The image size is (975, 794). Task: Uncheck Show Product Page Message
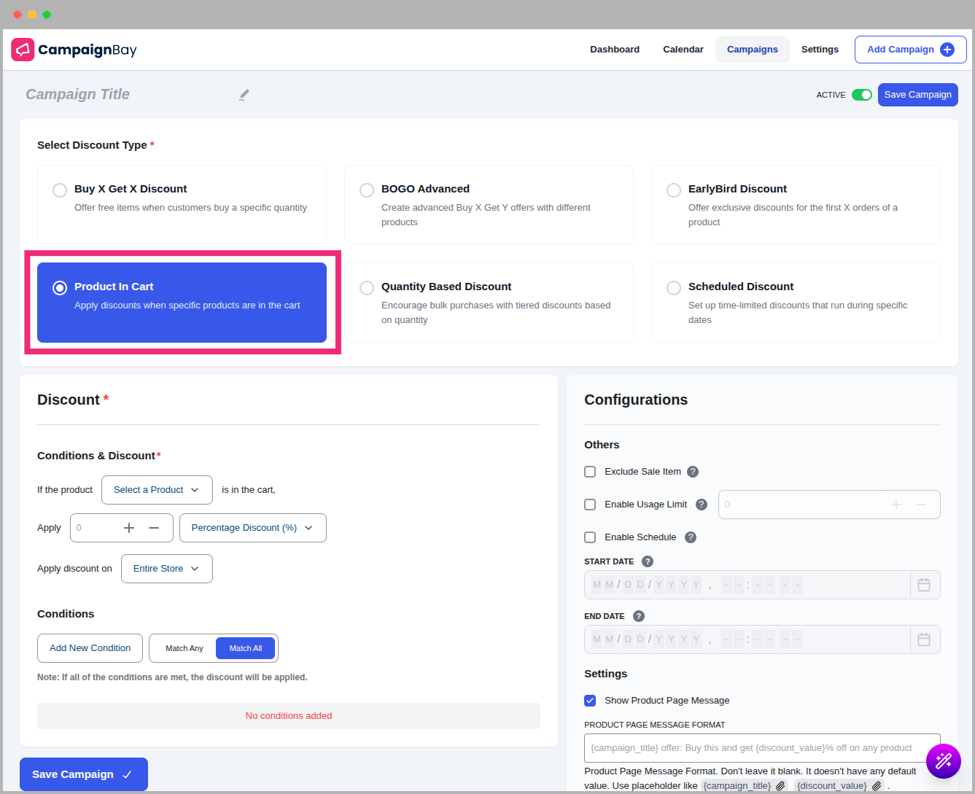click(x=590, y=701)
